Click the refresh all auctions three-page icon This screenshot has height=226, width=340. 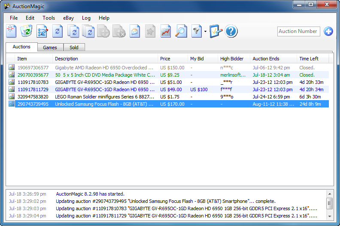pyautogui.click(x=88, y=31)
